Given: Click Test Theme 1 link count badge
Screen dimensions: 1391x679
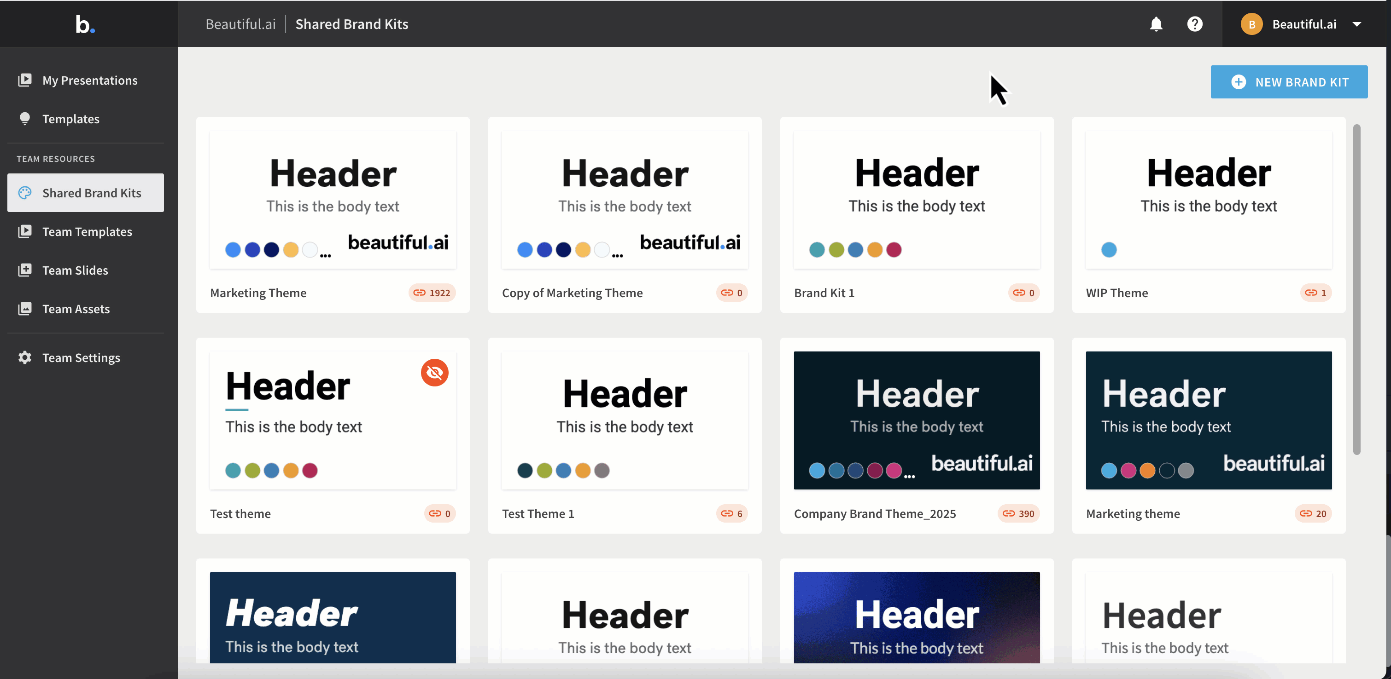Looking at the screenshot, I should 732,513.
